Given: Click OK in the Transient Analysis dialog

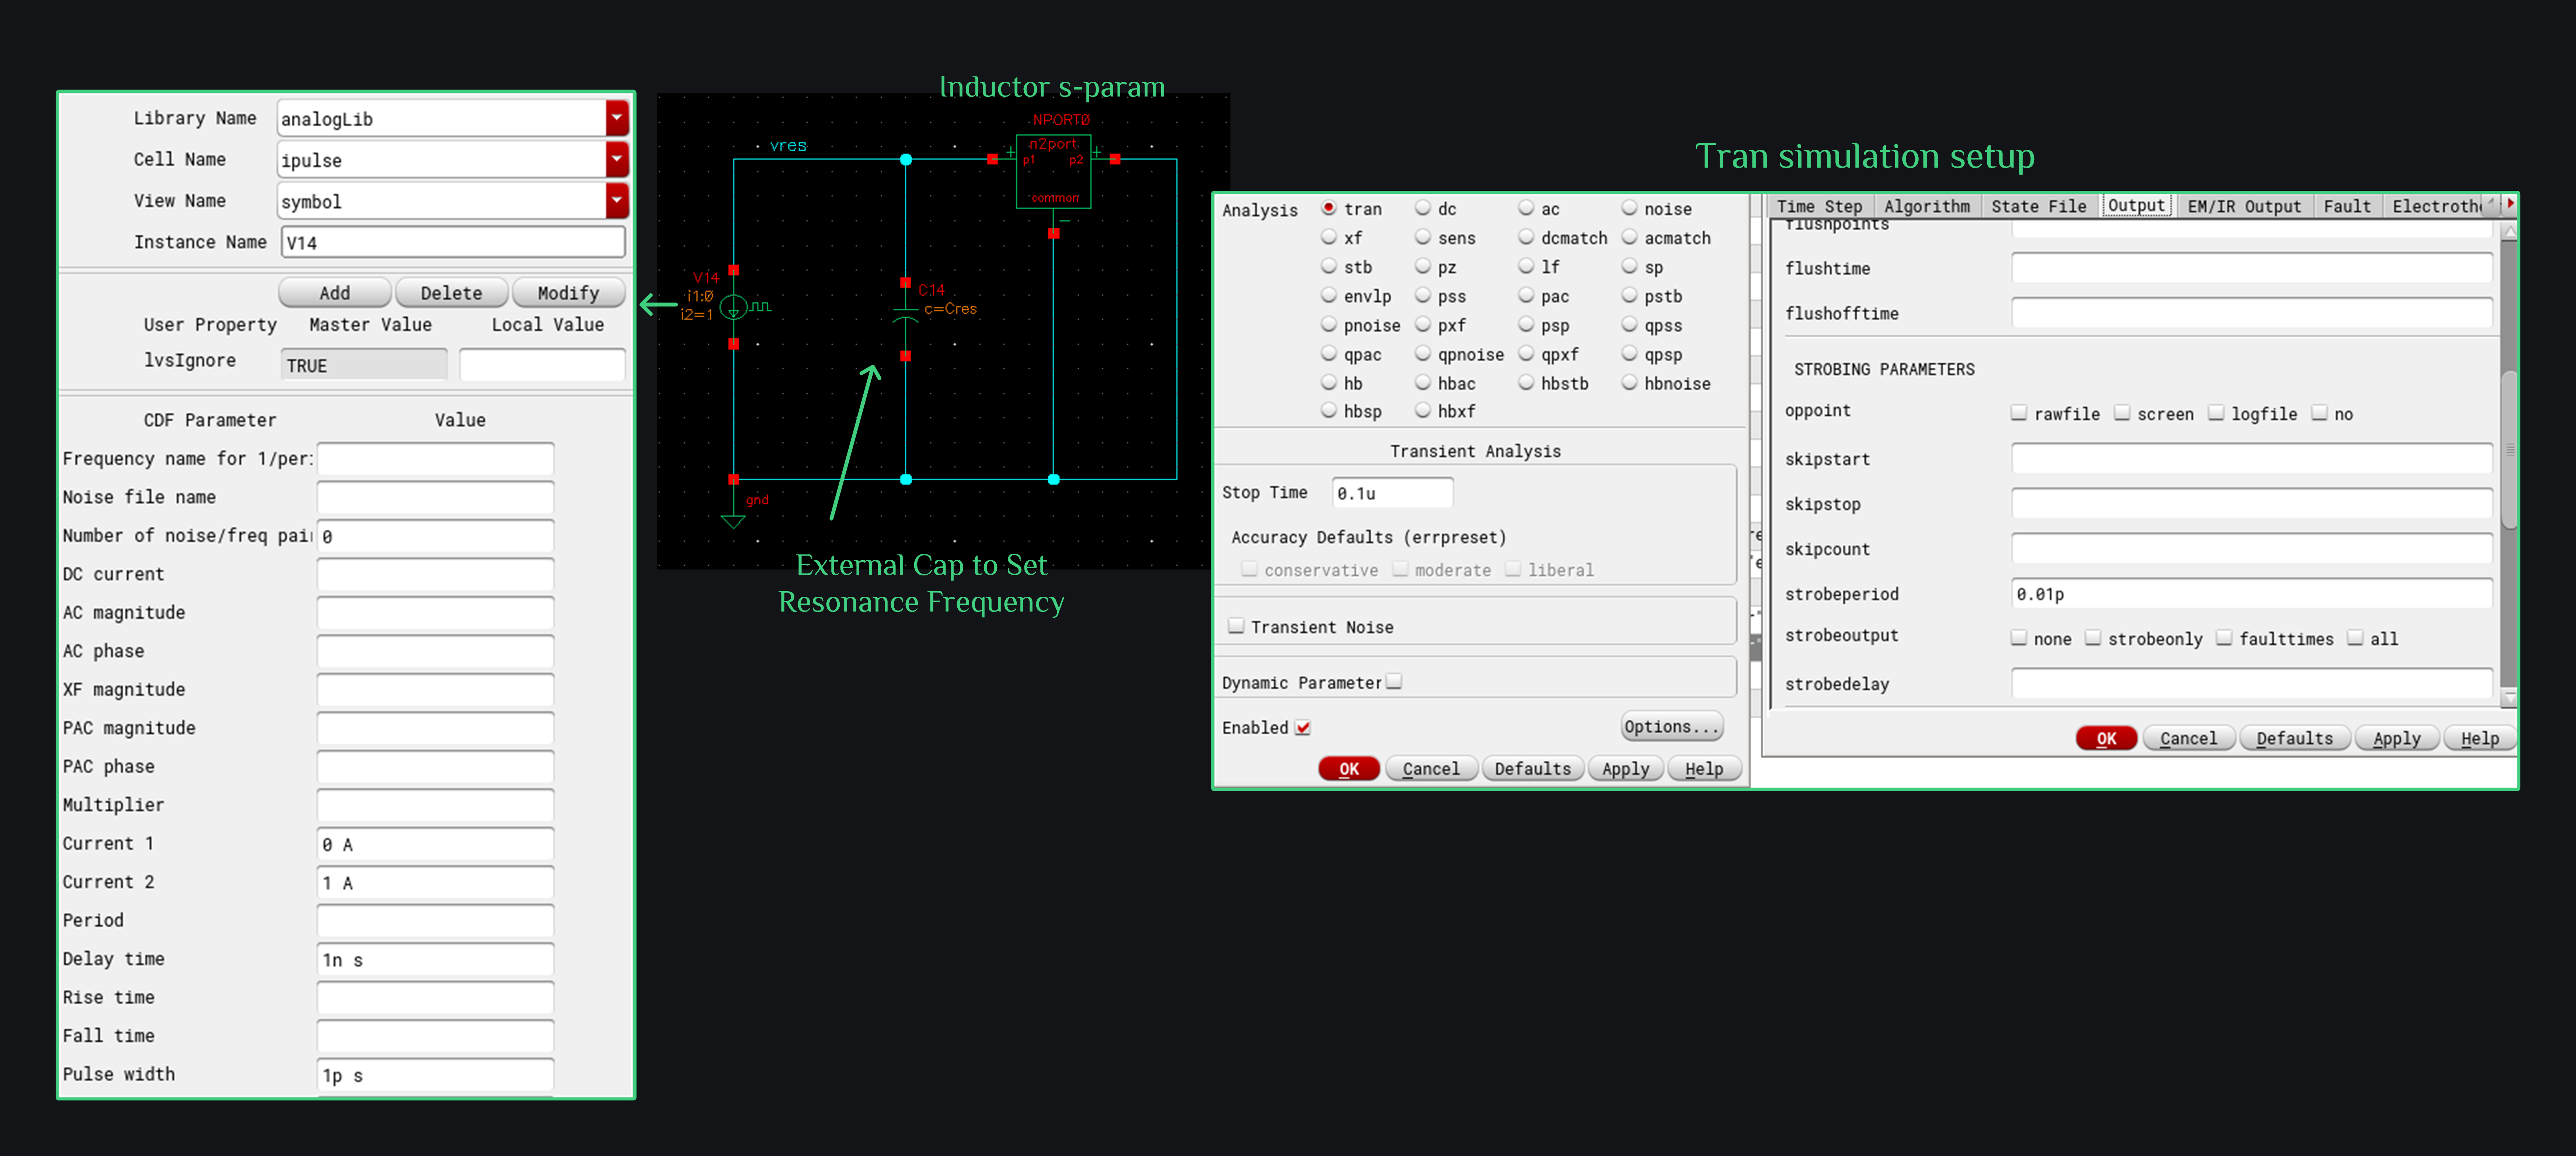Looking at the screenshot, I should pyautogui.click(x=1349, y=768).
